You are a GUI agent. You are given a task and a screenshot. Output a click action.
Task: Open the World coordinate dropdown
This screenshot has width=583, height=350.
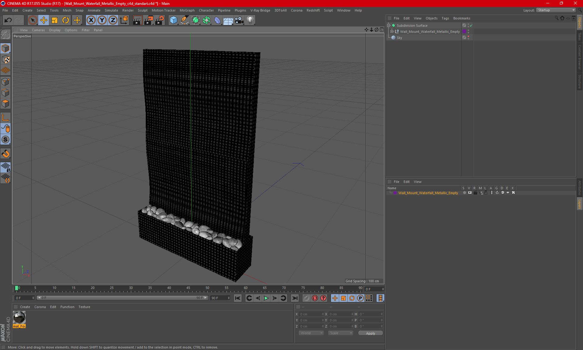pos(311,333)
